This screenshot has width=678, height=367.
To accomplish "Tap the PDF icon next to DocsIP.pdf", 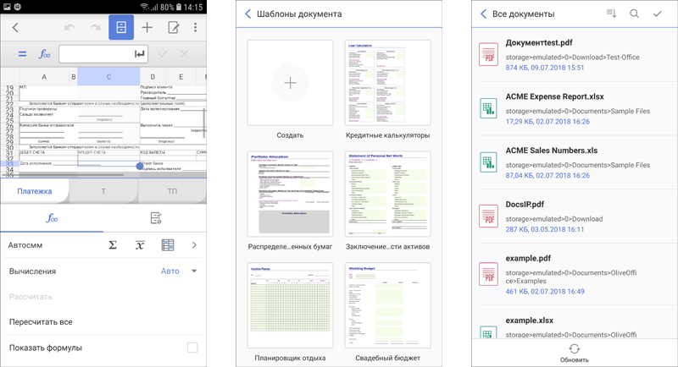I will click(x=489, y=216).
